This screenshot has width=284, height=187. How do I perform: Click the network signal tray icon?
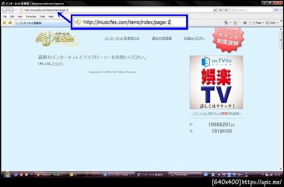tap(271, 175)
